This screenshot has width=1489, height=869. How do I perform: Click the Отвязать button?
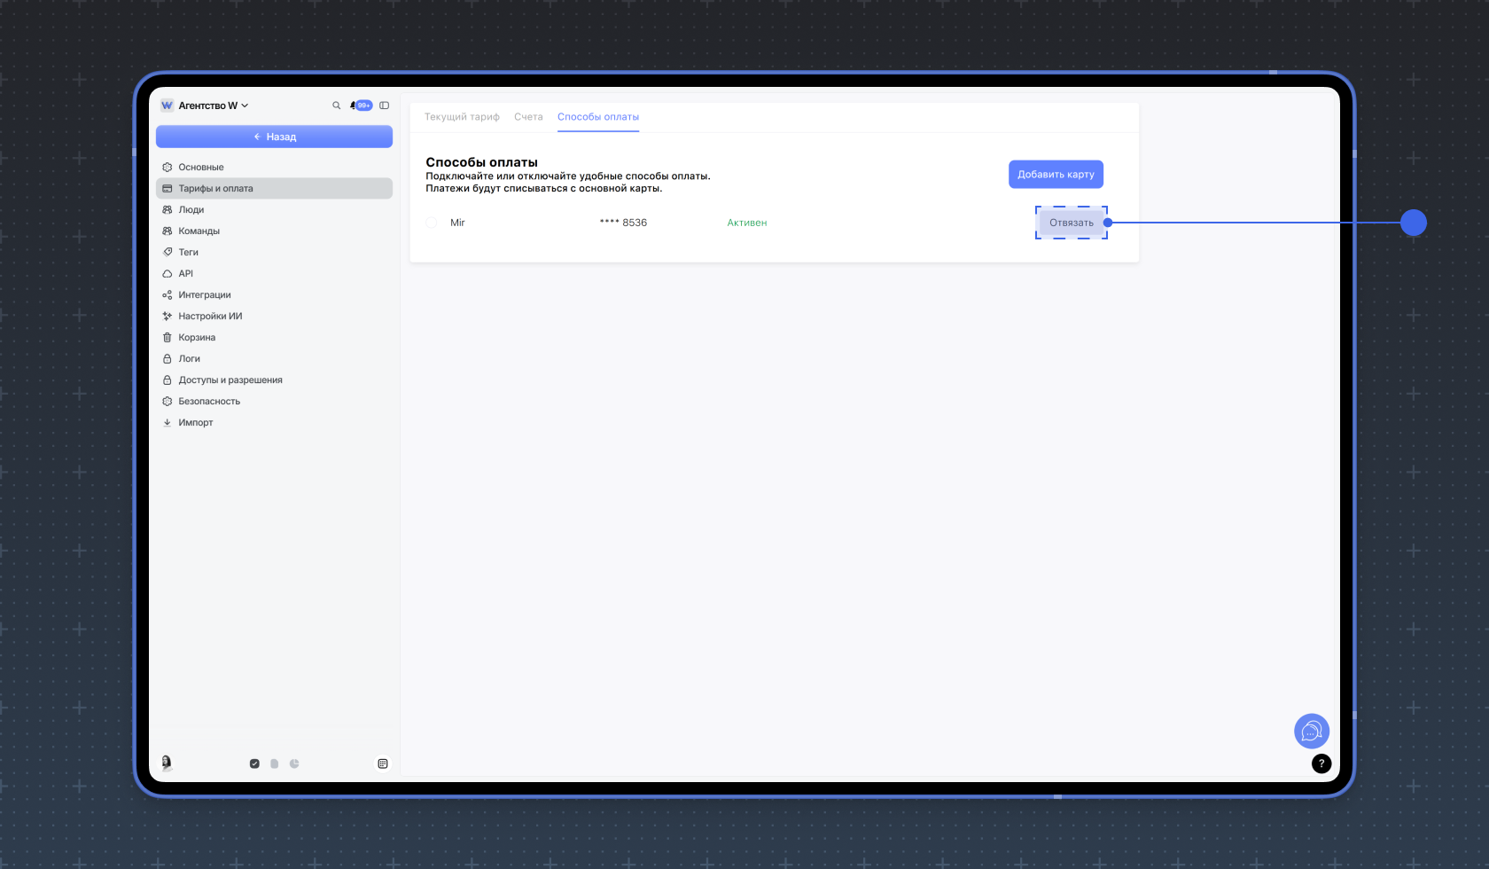[x=1072, y=223]
